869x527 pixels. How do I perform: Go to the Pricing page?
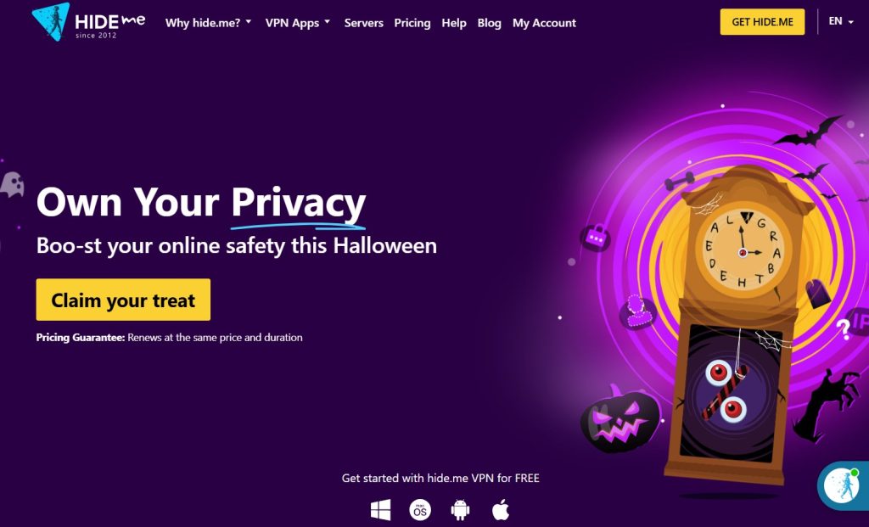412,23
